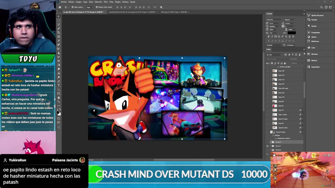The image size is (335, 188).
Task: Apply underline text style in Carácter panel
Action: [289, 37]
